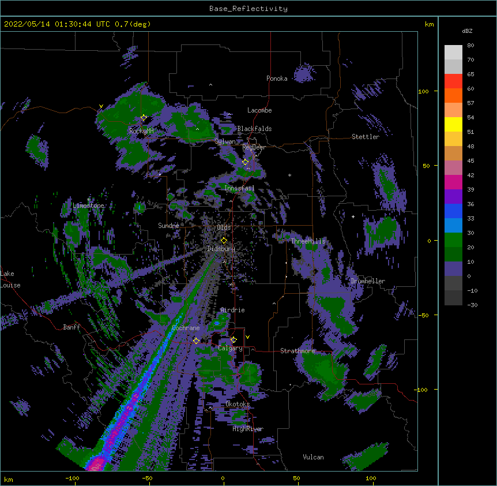Select the Didsbury label

(x=221, y=249)
